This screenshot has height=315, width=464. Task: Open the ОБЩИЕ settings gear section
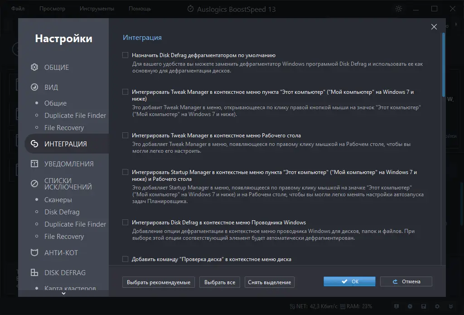point(34,68)
